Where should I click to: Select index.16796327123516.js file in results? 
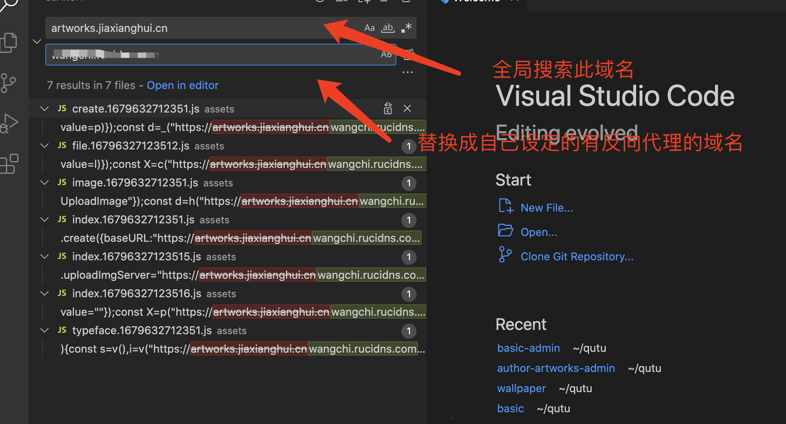(136, 293)
